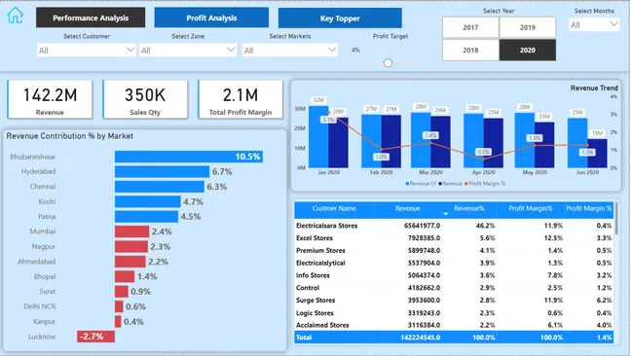
Task: Select the Chennai 6.3% bar
Action: point(159,187)
